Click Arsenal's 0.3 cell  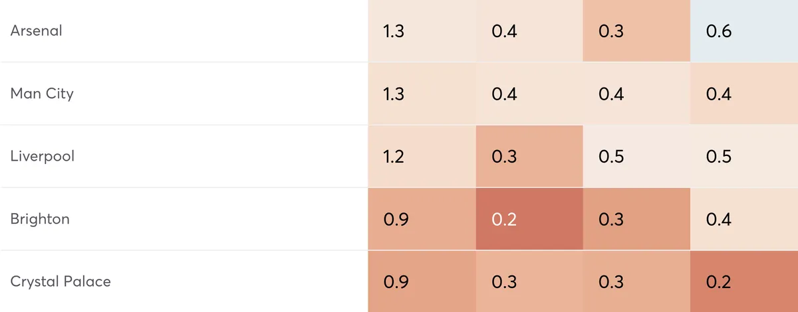636,31
